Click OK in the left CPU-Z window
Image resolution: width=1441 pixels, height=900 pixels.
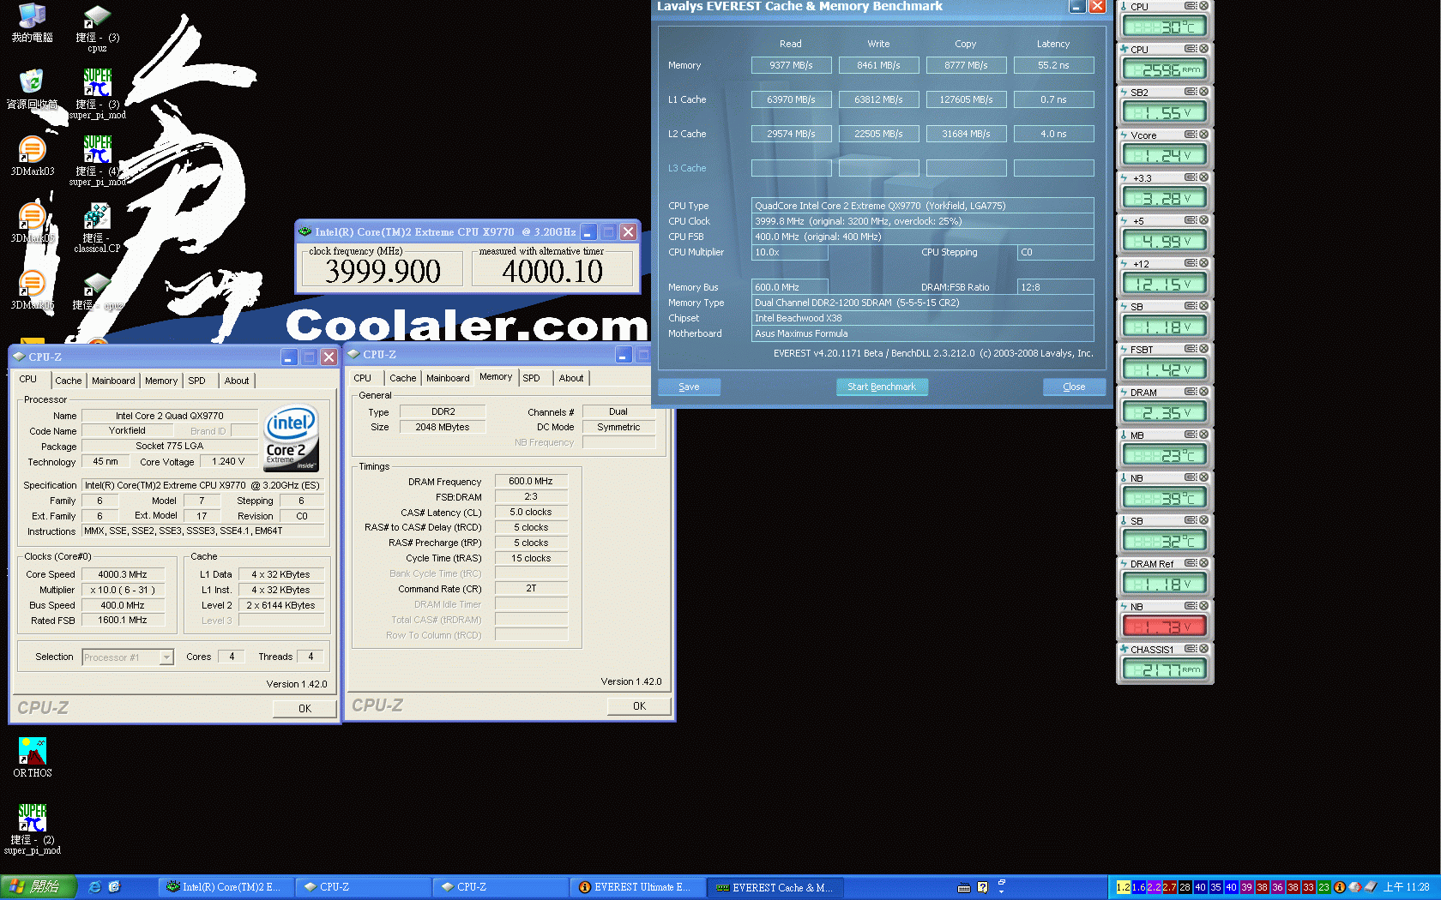tap(304, 709)
